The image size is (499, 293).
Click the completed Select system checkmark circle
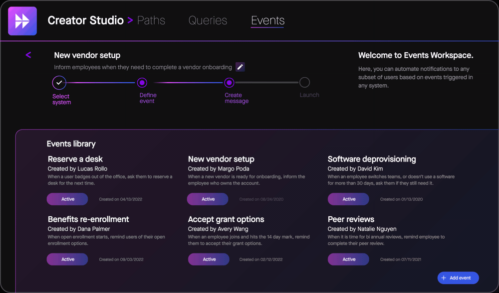(x=59, y=83)
